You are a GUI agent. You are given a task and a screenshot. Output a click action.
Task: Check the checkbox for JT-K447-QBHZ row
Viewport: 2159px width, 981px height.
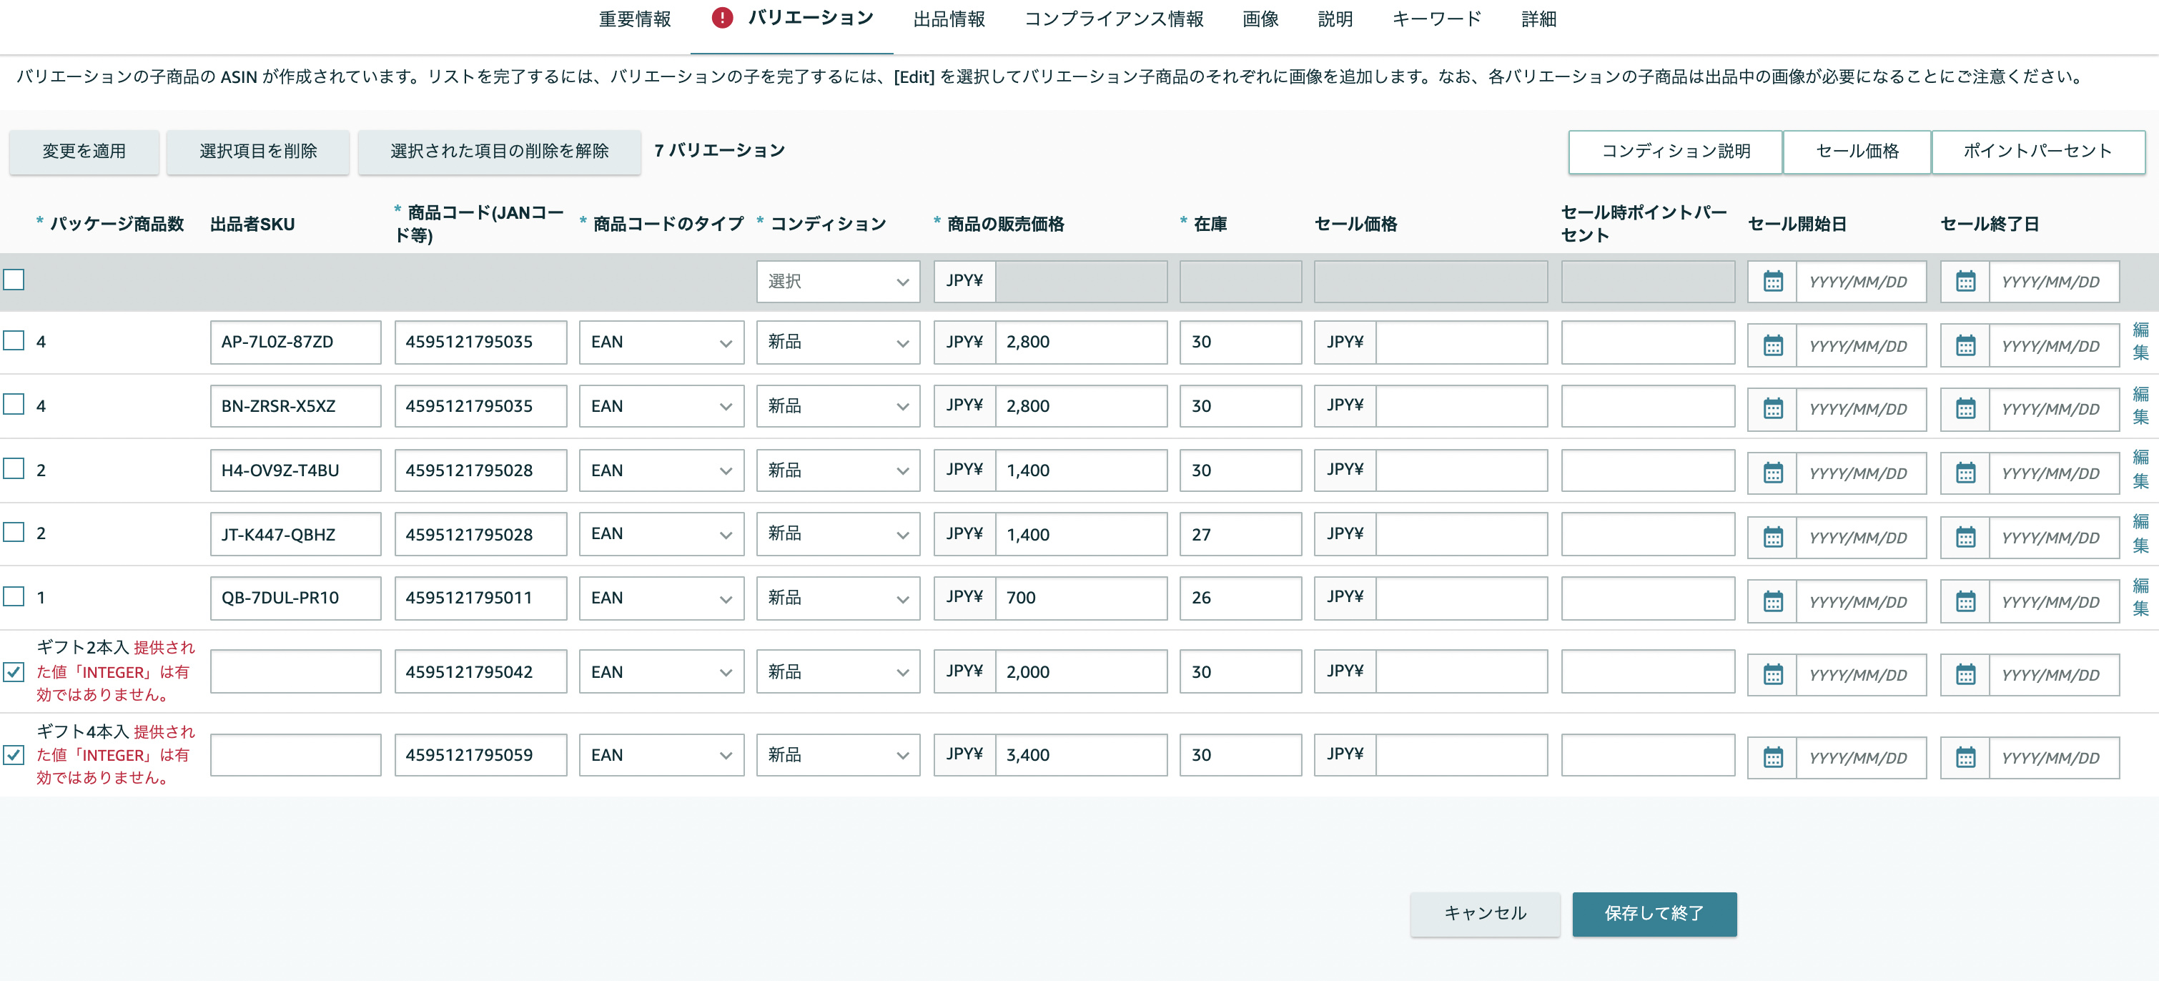(x=14, y=533)
